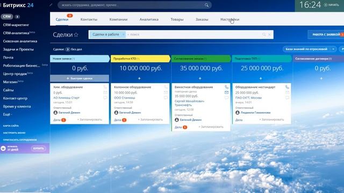This screenshot has height=193, width=344.
Task: Call contact from Емкостное оборудование card
Action: pyautogui.click(x=226, y=87)
